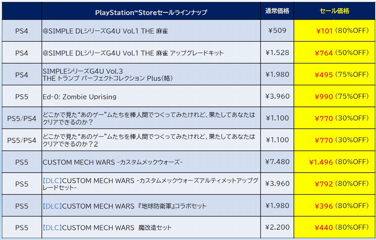Click the ¥101 (80%OFF) sale price

[342, 31]
